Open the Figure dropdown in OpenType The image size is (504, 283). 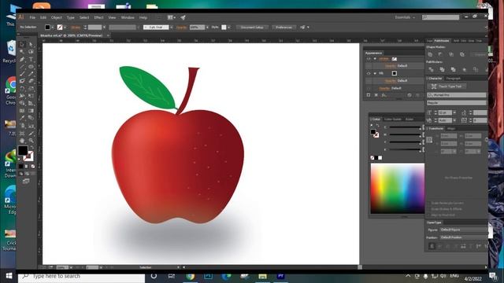pyautogui.click(x=463, y=230)
